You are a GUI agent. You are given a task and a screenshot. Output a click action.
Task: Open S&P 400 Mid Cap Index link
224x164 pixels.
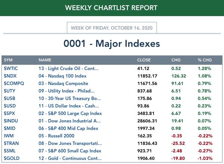(x=68, y=128)
